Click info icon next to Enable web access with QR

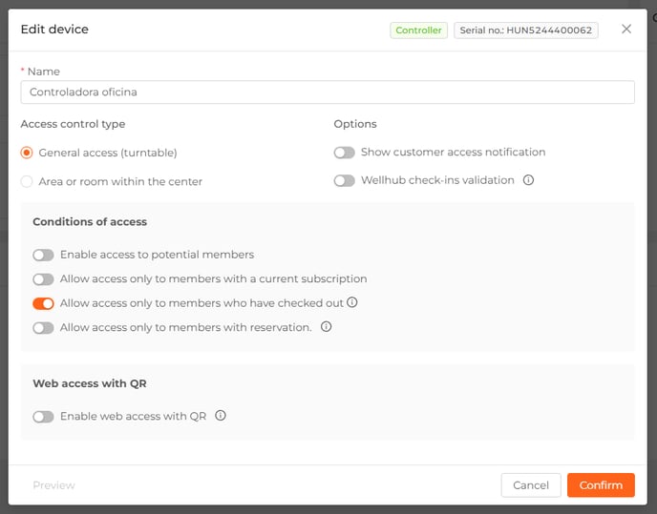click(221, 415)
